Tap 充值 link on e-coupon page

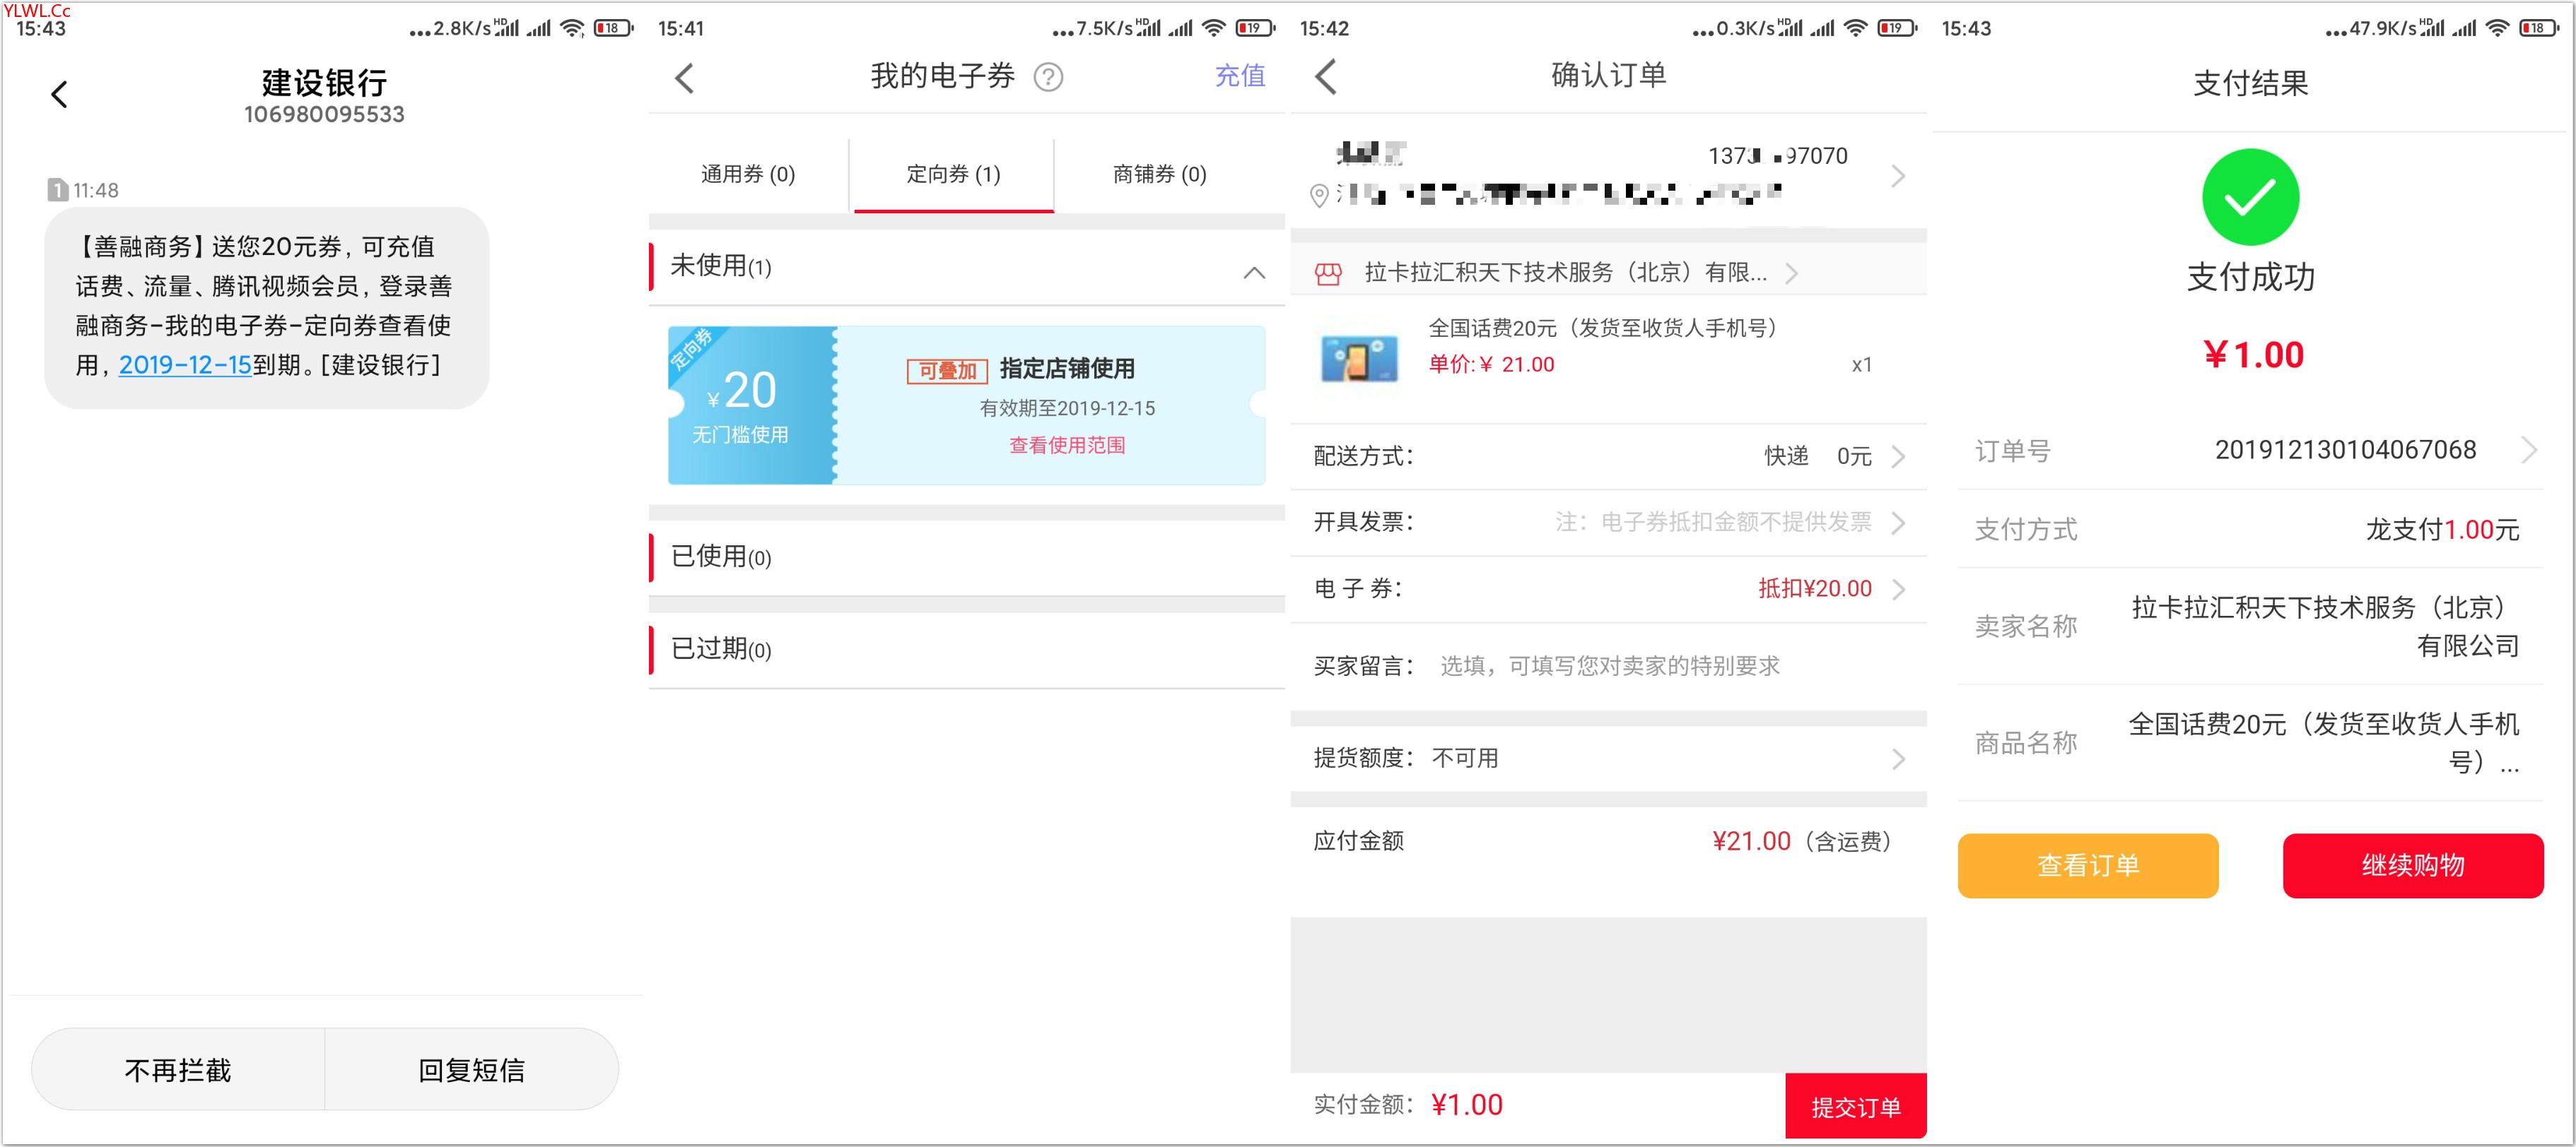pyautogui.click(x=1240, y=76)
